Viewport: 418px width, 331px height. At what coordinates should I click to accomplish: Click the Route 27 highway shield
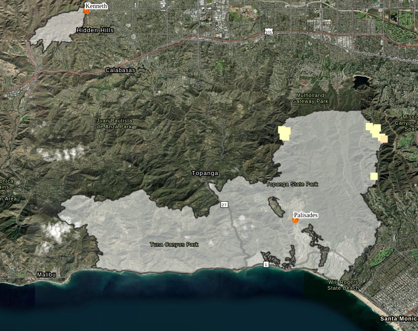[x=224, y=204]
